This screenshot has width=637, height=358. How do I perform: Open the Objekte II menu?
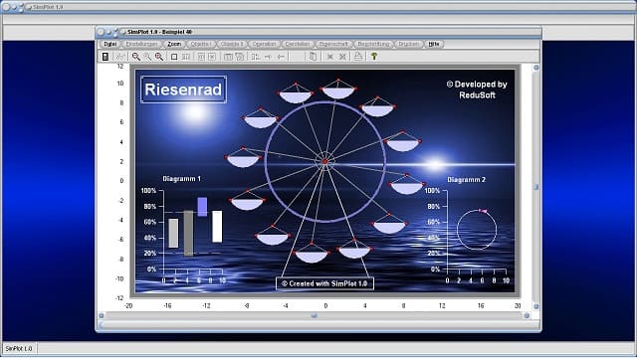(x=232, y=44)
